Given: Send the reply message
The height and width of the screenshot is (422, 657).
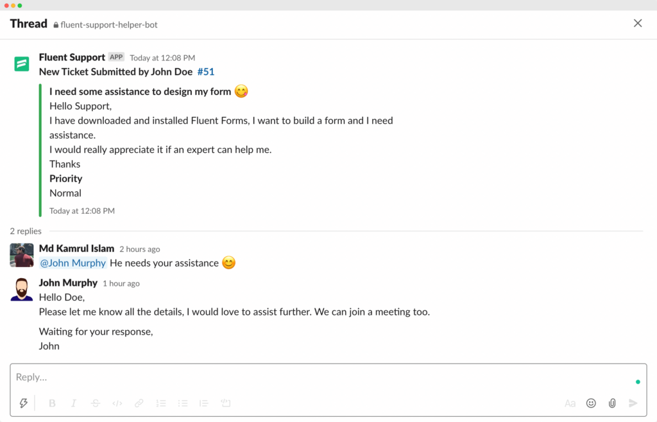Looking at the screenshot, I should (633, 403).
